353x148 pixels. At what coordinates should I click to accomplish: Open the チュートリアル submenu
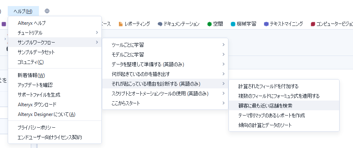tap(55, 32)
